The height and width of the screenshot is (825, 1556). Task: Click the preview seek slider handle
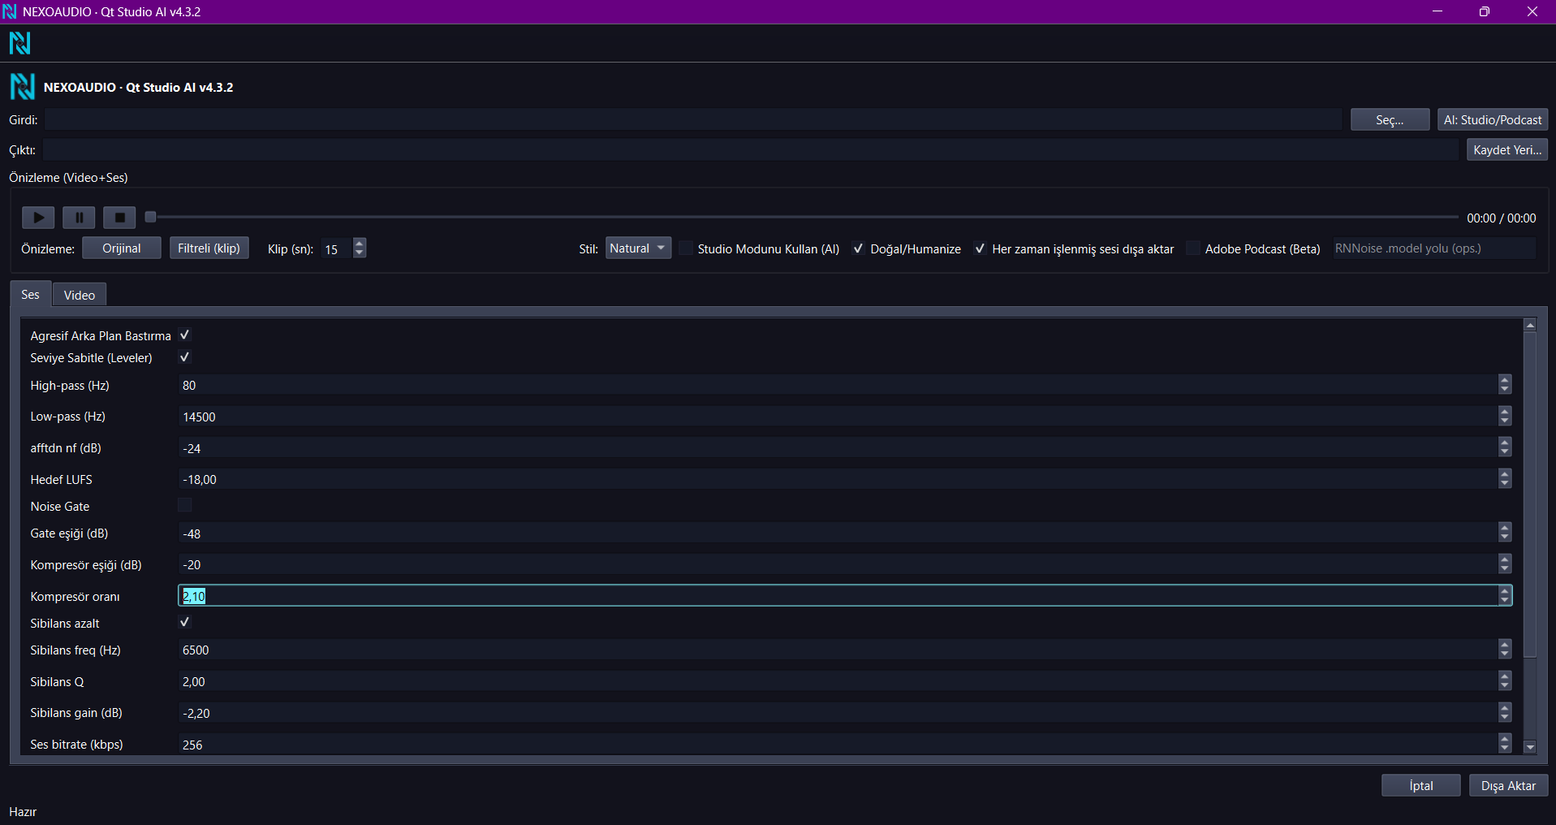150,217
